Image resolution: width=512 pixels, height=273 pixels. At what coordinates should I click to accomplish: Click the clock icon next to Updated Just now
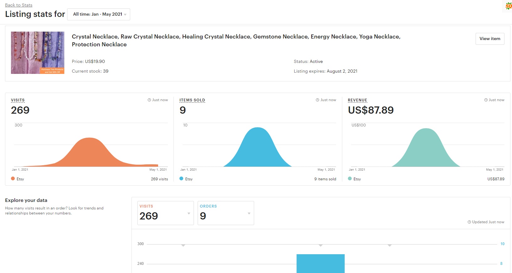pyautogui.click(x=469, y=222)
